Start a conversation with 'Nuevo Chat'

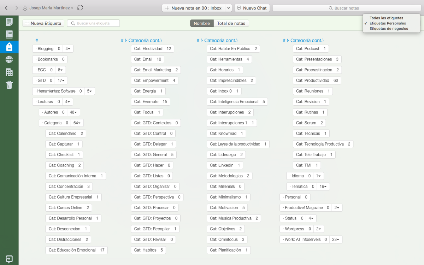click(252, 7)
